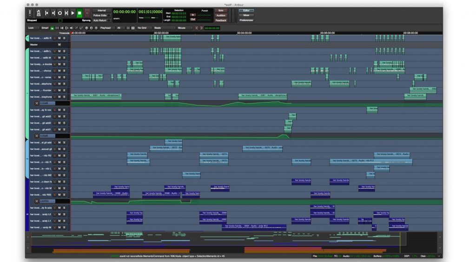
Task: Click the panic exclamation mark button
Action: click(30, 13)
